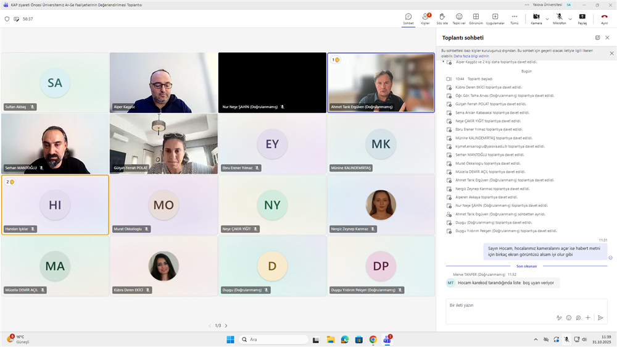Viewport: 617px width, 347px height.
Task: Pop out the meeting chat window
Action: coord(597,38)
